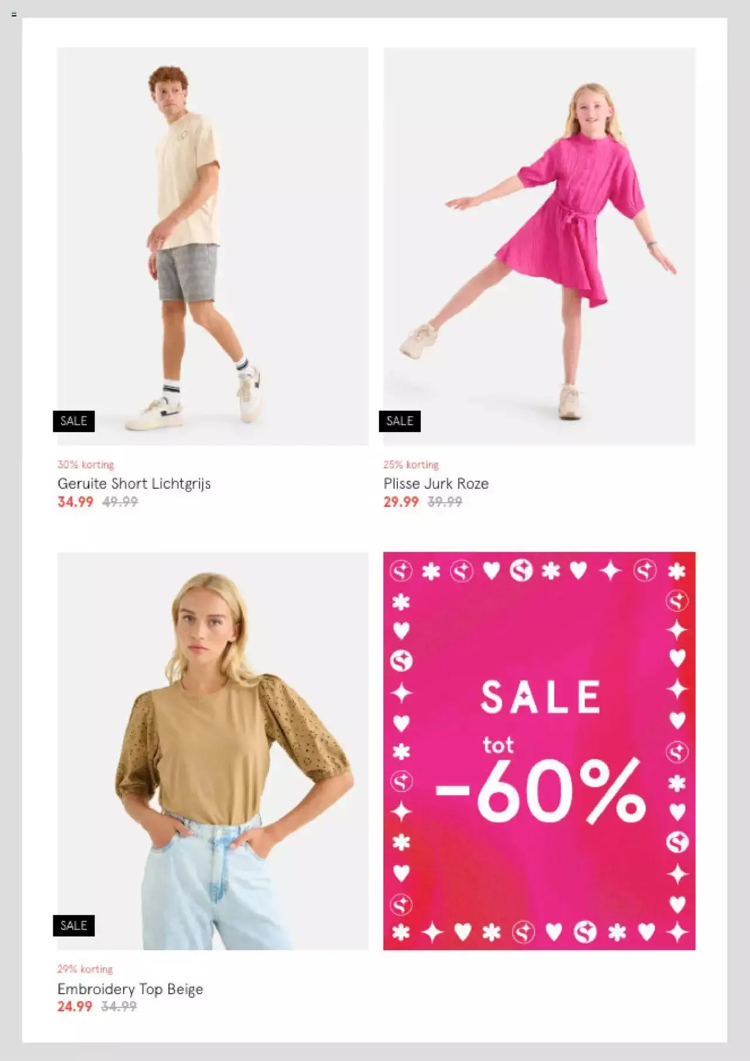Click the struck-through 49.99 original price
Viewport: 750px width, 1061px height.
(120, 502)
